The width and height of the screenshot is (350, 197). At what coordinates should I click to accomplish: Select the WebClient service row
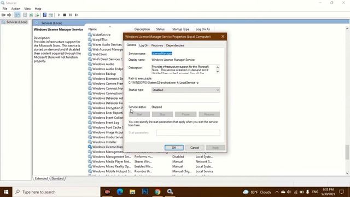(100, 54)
